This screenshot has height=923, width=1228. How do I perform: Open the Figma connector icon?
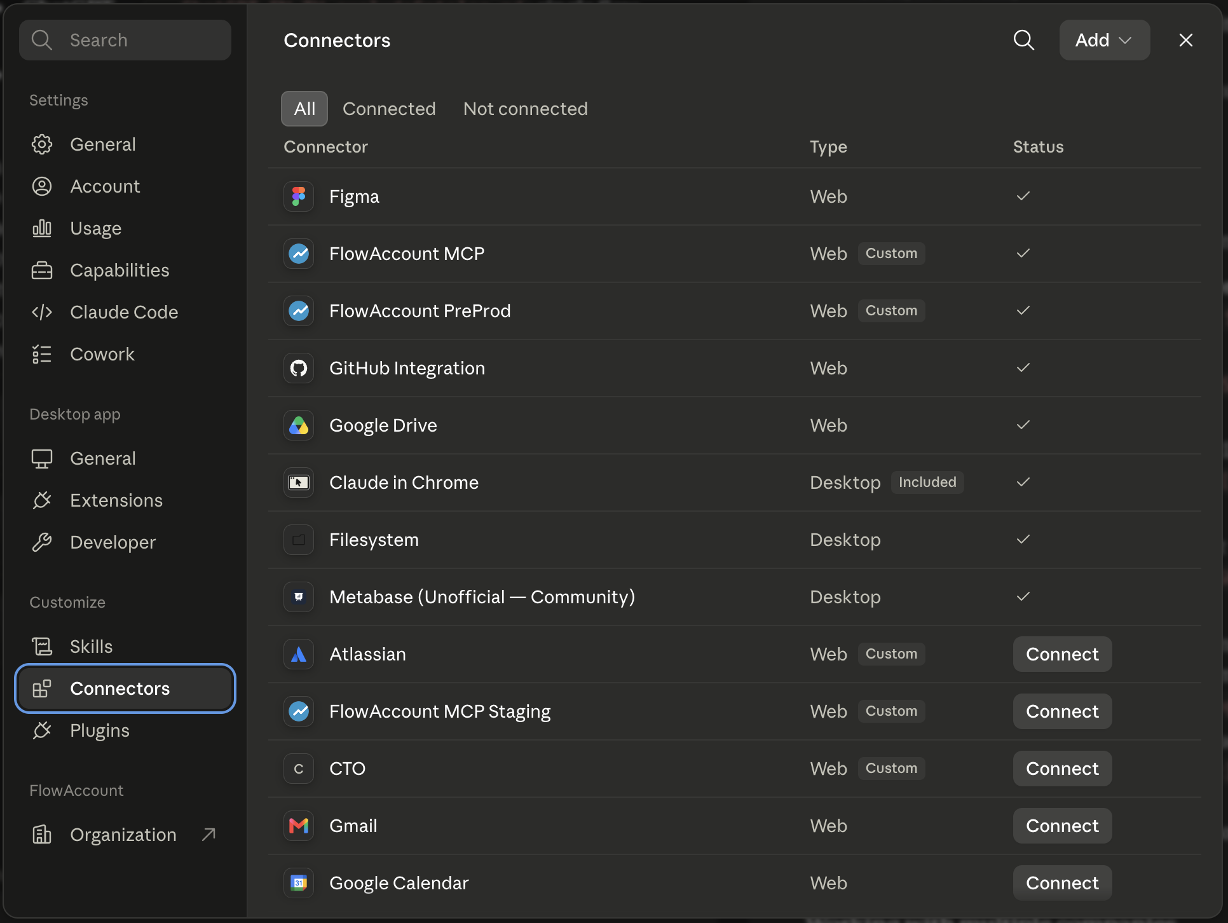(x=299, y=196)
